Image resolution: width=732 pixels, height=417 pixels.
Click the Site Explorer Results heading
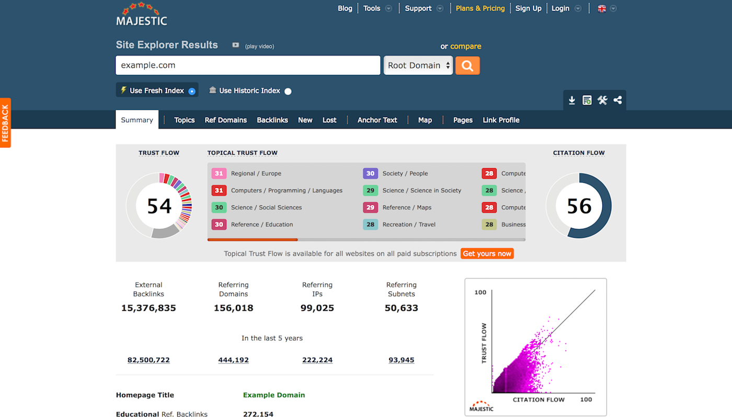(x=167, y=45)
